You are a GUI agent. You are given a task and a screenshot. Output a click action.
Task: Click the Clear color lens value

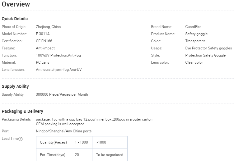(194, 62)
